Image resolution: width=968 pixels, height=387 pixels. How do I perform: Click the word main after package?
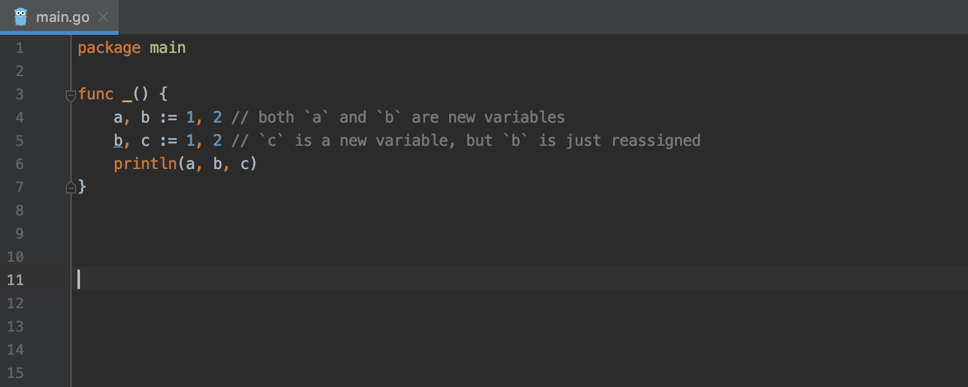point(168,48)
